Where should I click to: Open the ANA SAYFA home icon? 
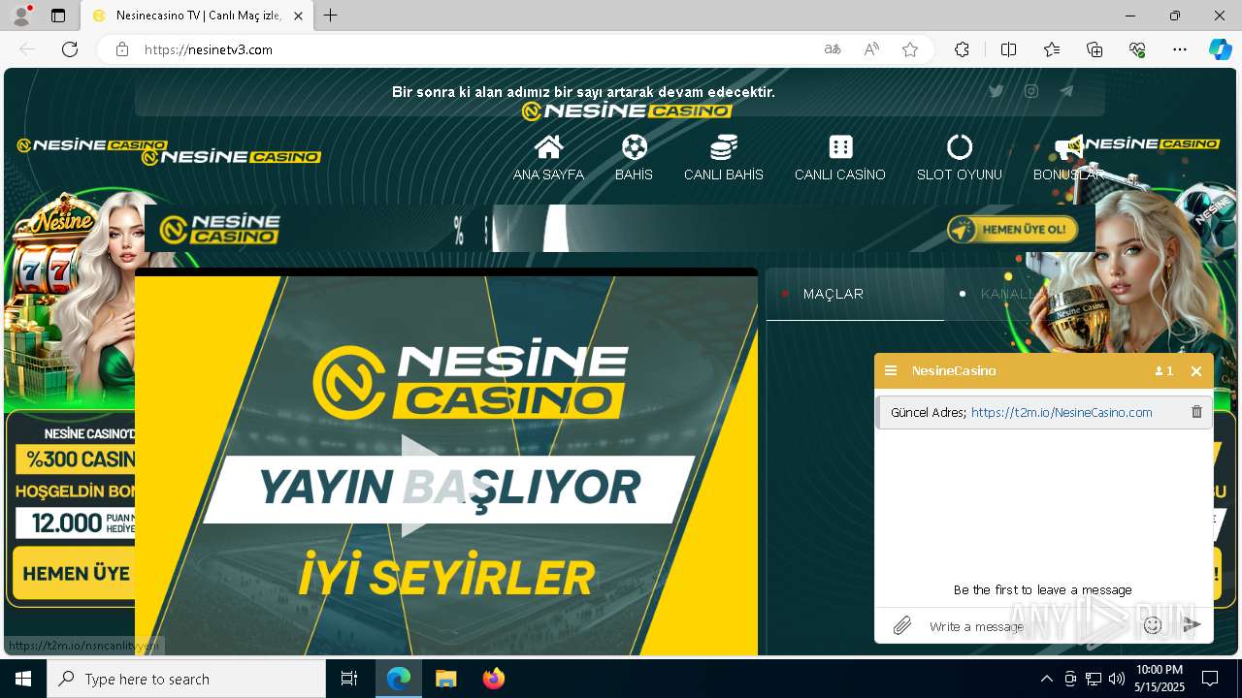(548, 147)
